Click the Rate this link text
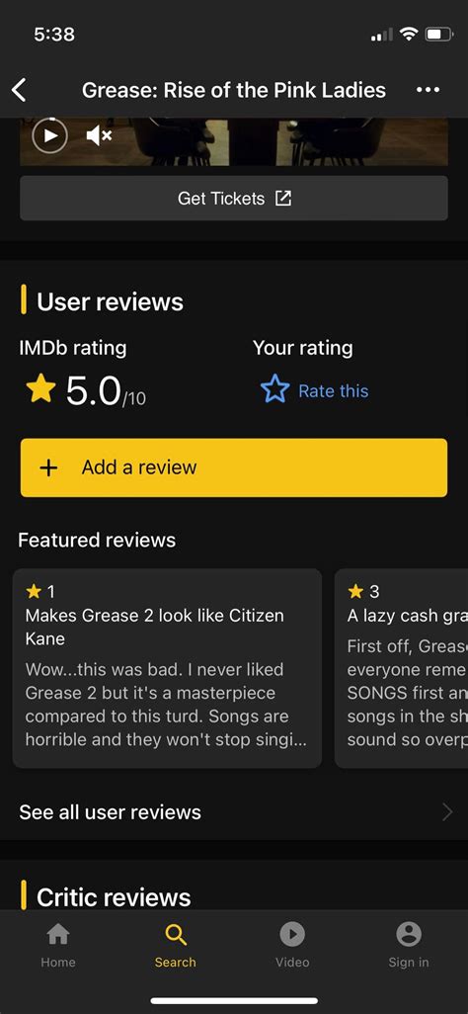Image resolution: width=468 pixels, height=1014 pixels. pos(333,391)
